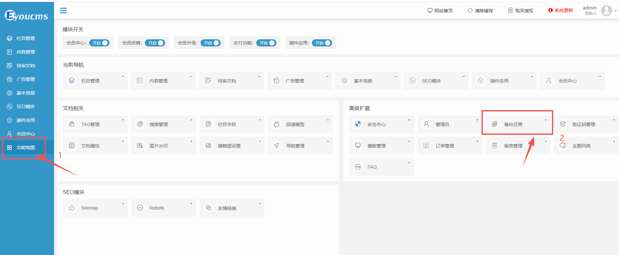Open 安全中心 shield icon tile

coord(358,124)
